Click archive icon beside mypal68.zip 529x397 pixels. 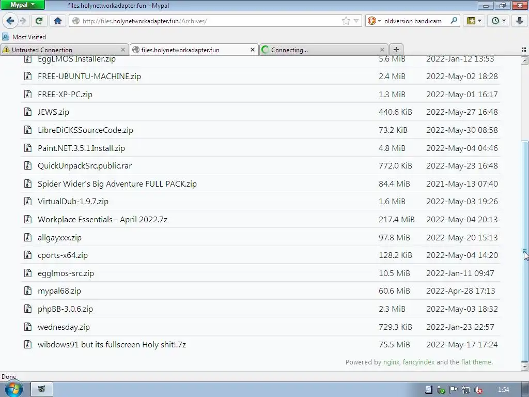pos(28,291)
